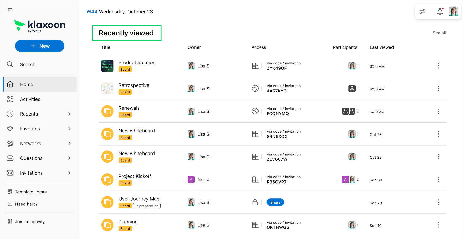Click See all recently viewed
The image size is (463, 239).
pyautogui.click(x=439, y=33)
